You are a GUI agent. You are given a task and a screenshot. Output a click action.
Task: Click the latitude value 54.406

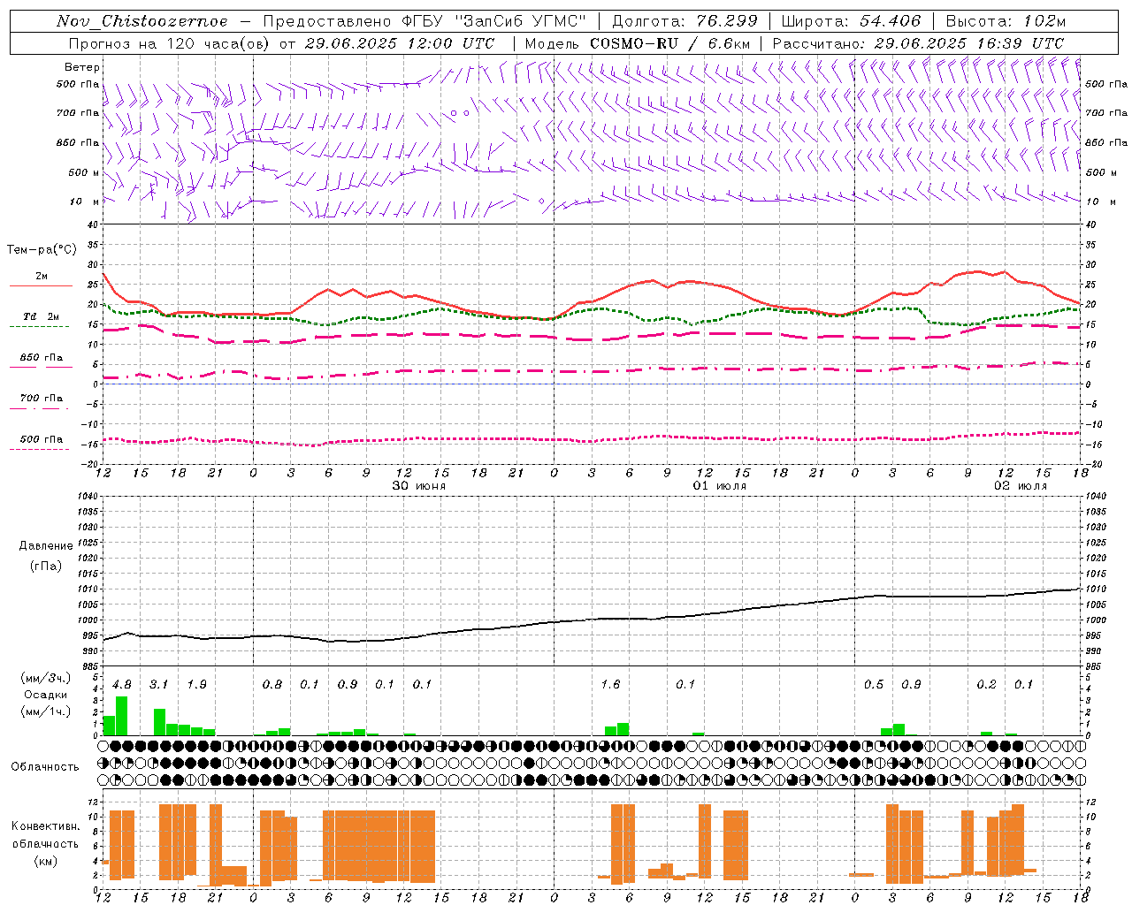click(x=890, y=21)
